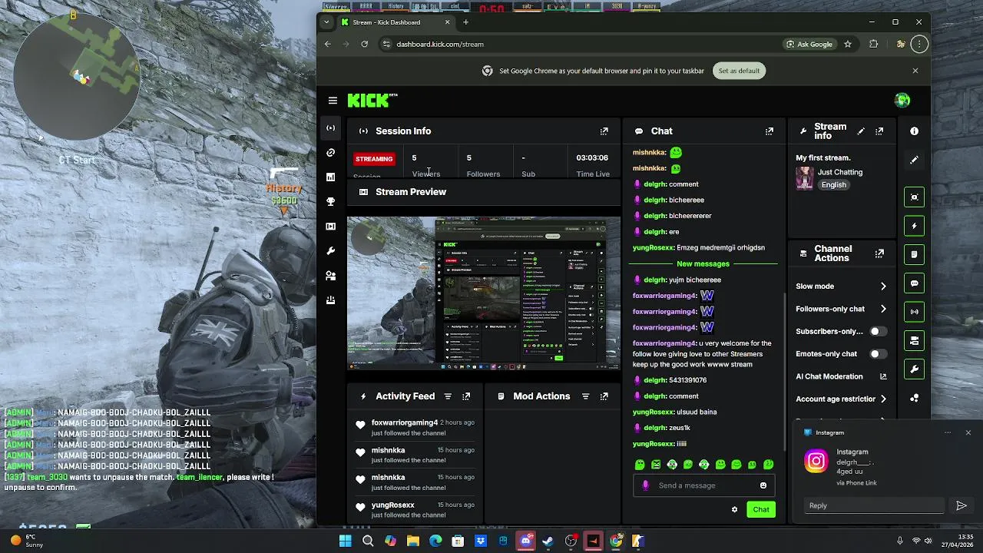The width and height of the screenshot is (983, 553).
Task: Open Mod Actions filter menu
Action: (x=585, y=396)
